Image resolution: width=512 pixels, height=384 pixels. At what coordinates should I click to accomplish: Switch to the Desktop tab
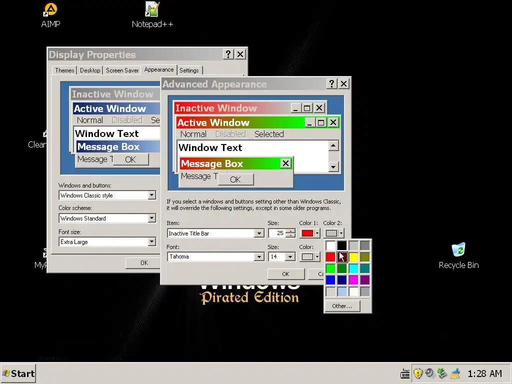pyautogui.click(x=90, y=70)
